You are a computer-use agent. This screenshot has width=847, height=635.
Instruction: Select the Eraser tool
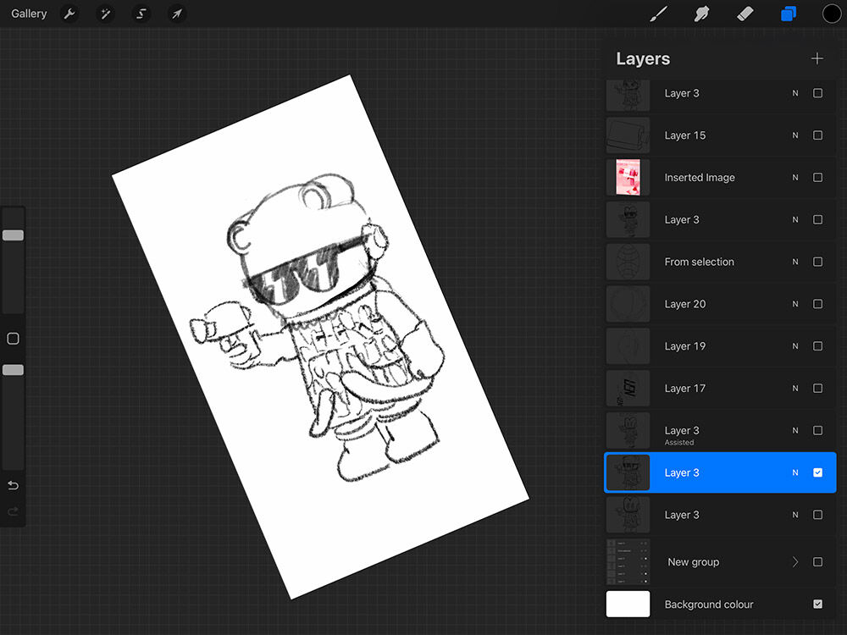(x=745, y=14)
